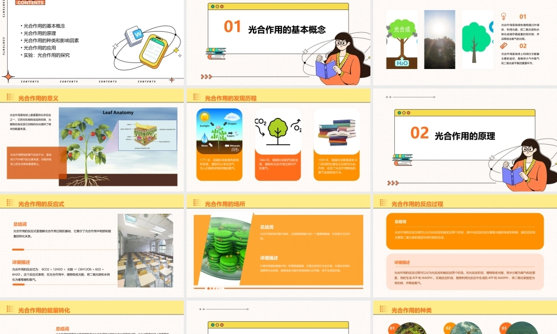Screen dimensions: 557x334
Task: Select the classroom photo on the 反应式 slide
Action: click(x=145, y=250)
